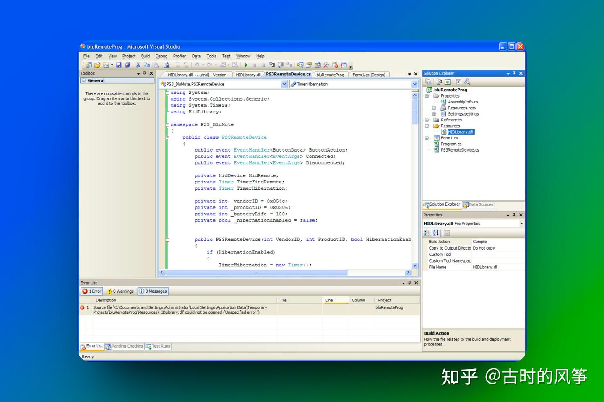Click the View Code icon in Solution Explorer
The width and height of the screenshot is (604, 402).
[x=458, y=82]
